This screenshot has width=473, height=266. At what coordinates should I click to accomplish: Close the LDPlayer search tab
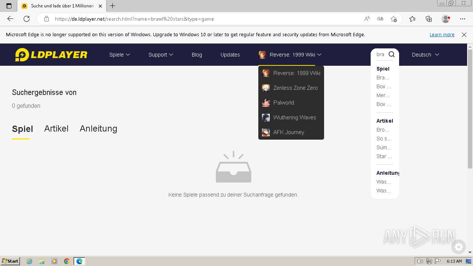click(x=100, y=6)
